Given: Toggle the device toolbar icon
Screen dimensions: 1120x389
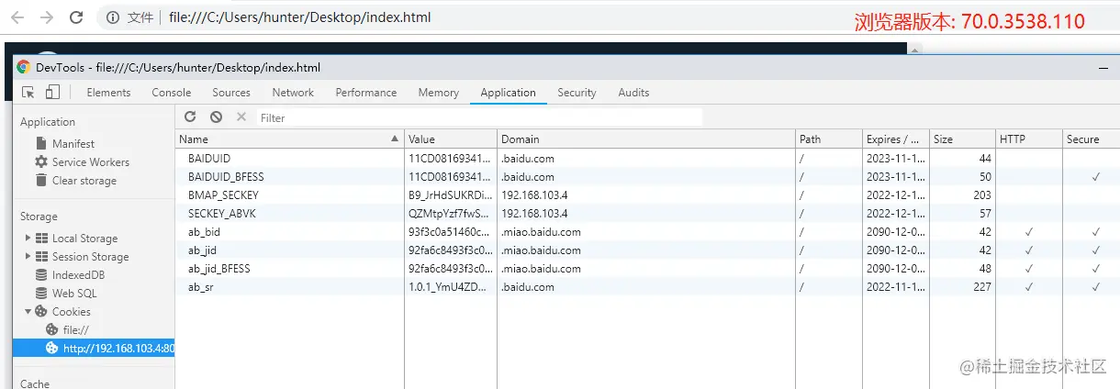Looking at the screenshot, I should pos(52,93).
